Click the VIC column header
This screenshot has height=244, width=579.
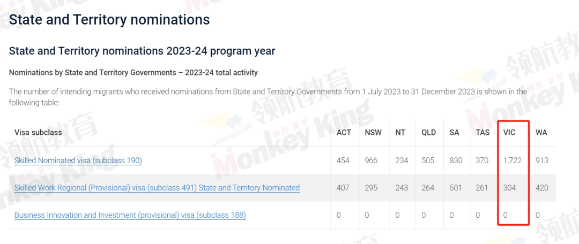click(x=509, y=133)
